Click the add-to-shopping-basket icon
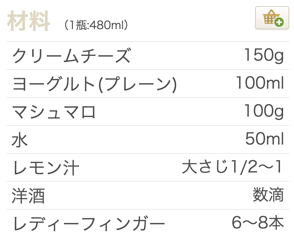Viewport: 294px width, 237px height. pos(272,18)
